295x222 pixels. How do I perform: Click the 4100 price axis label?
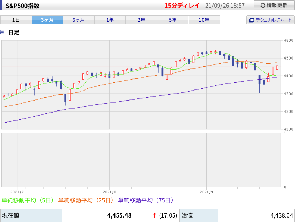[288, 129]
